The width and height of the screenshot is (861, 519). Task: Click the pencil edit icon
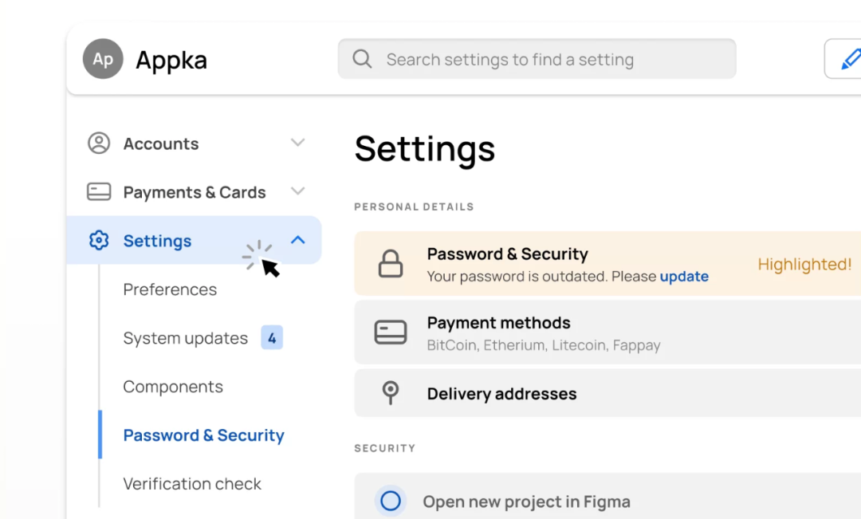coord(850,59)
